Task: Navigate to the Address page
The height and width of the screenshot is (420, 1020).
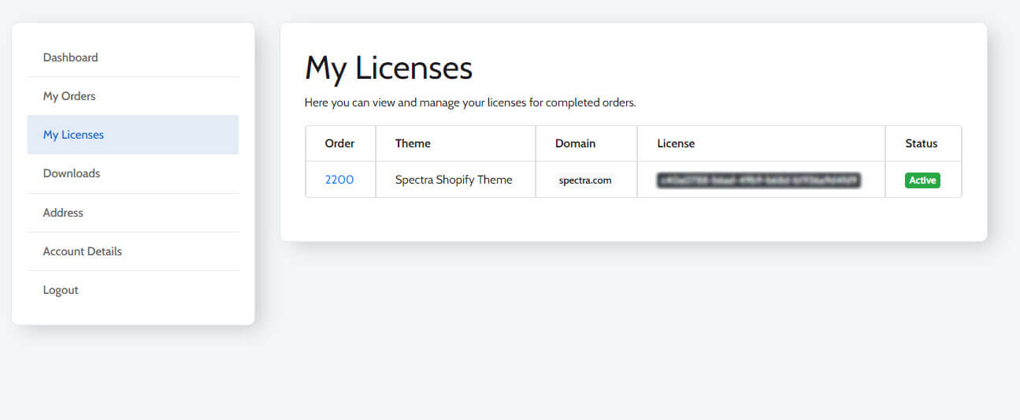Action: tap(63, 213)
